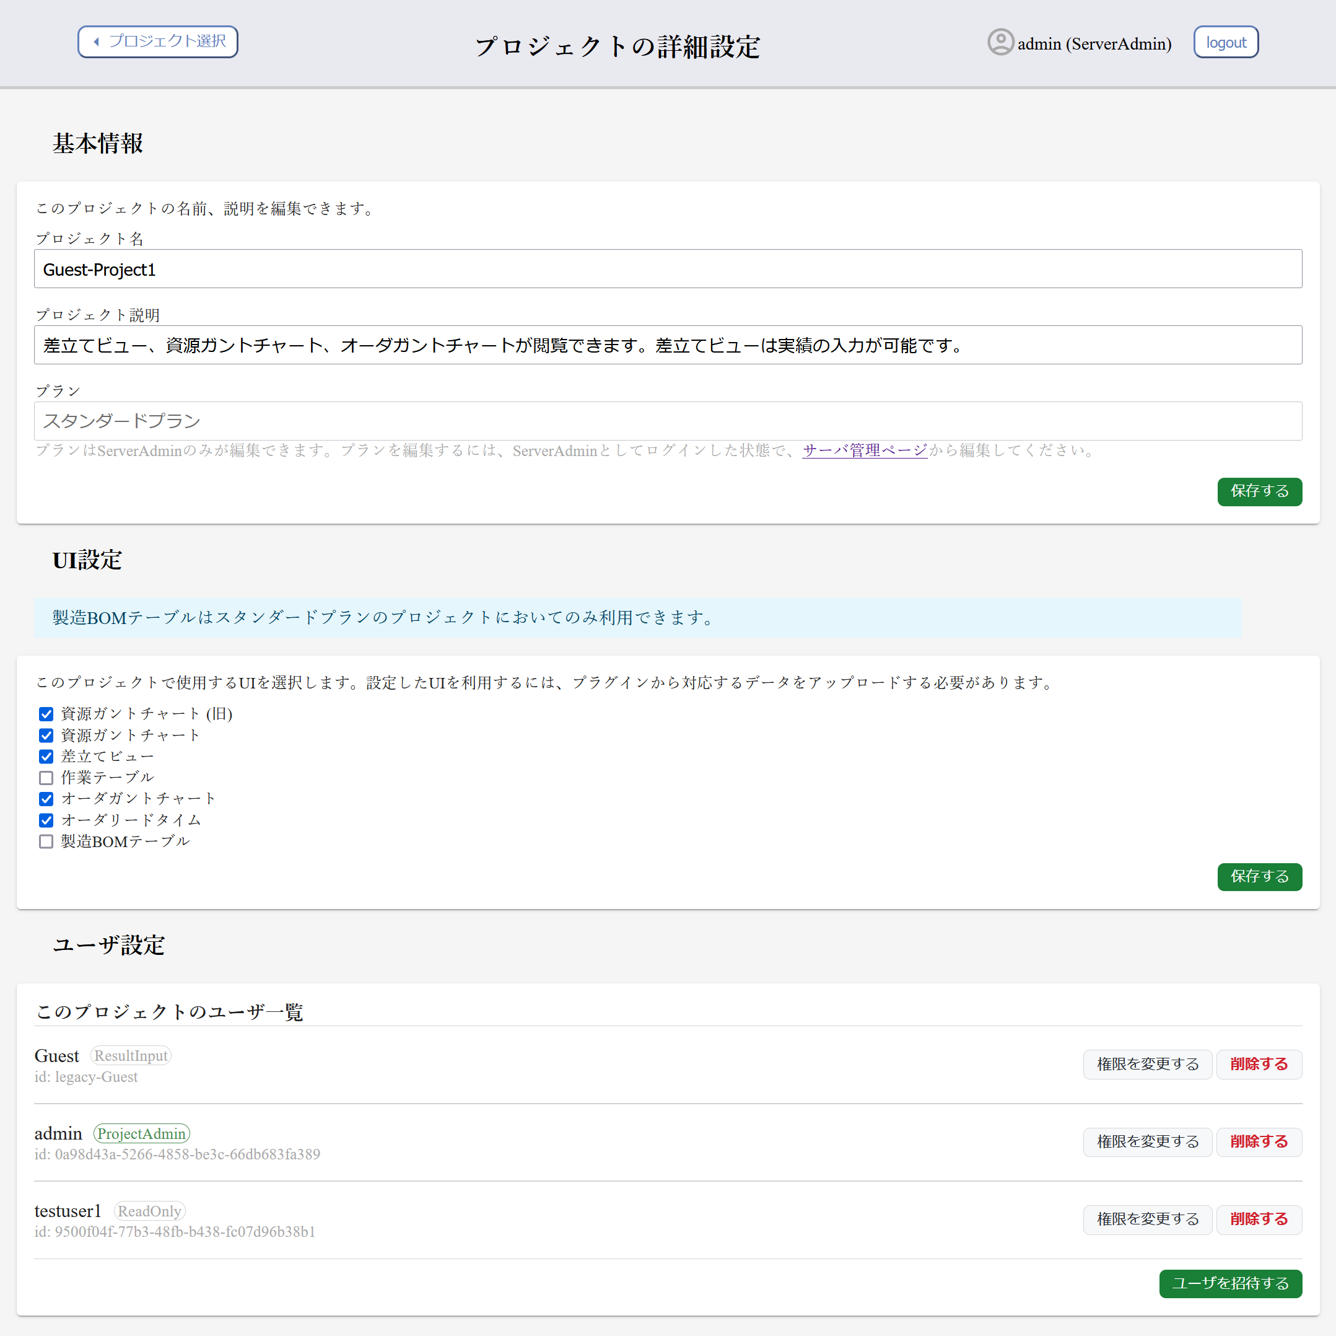Viewport: 1336px width, 1336px height.
Task: Uncheck the オーダリードタイム checkbox
Action: pos(46,820)
